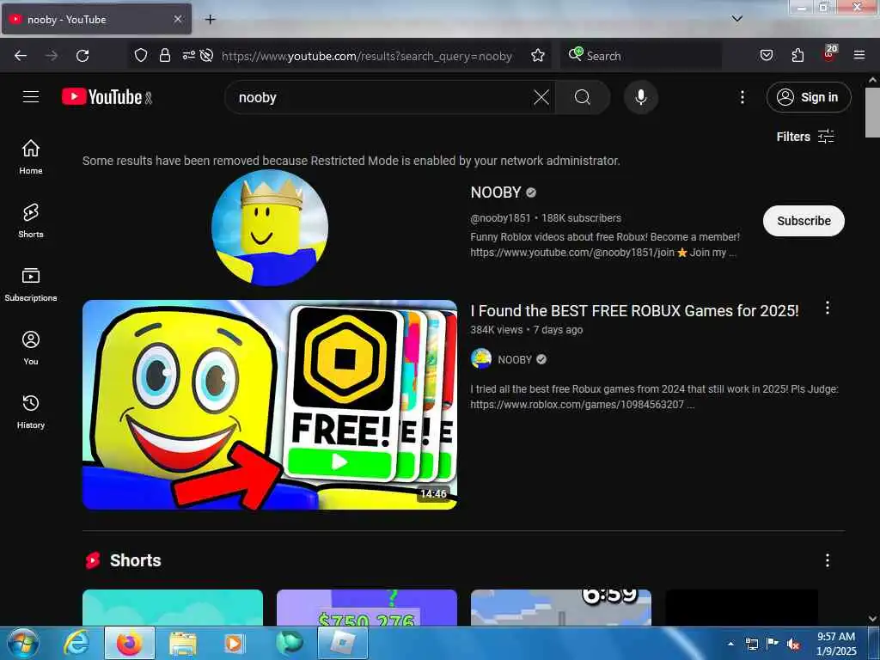Click the 384K views text
Screen dimensions: 880x660
496,330
